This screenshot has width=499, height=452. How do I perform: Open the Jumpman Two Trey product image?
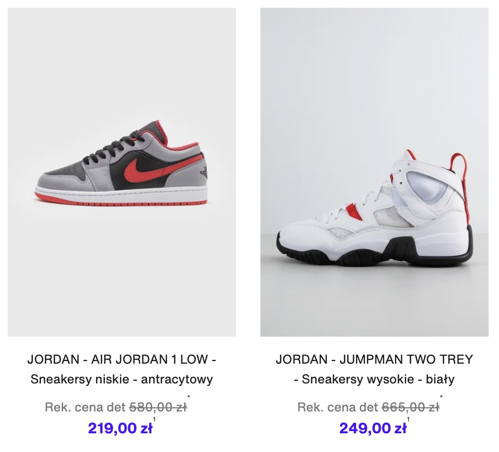pos(374,172)
